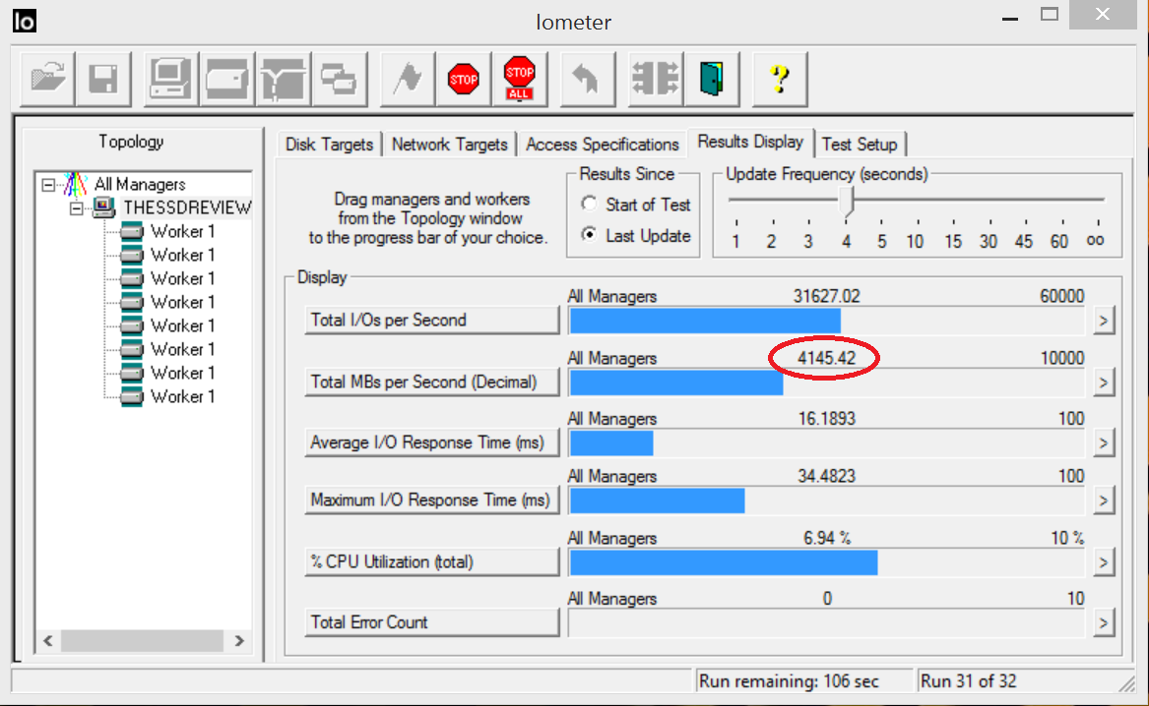Select the Start of Test radio button
This screenshot has width=1149, height=706.
[590, 205]
